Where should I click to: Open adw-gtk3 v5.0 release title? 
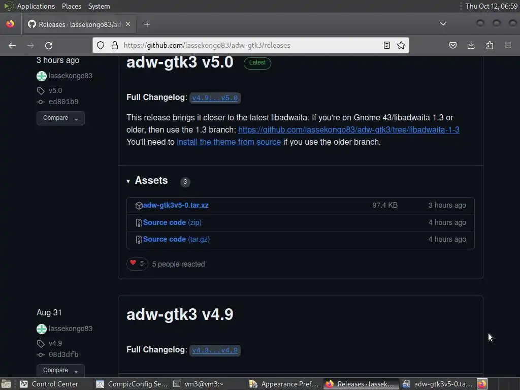[x=180, y=62]
